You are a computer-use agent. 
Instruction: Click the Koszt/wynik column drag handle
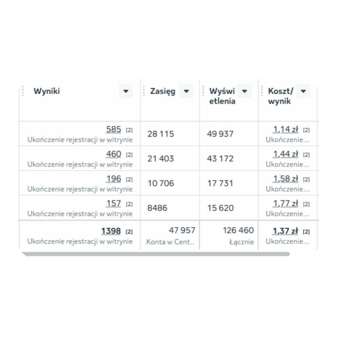[262, 91]
